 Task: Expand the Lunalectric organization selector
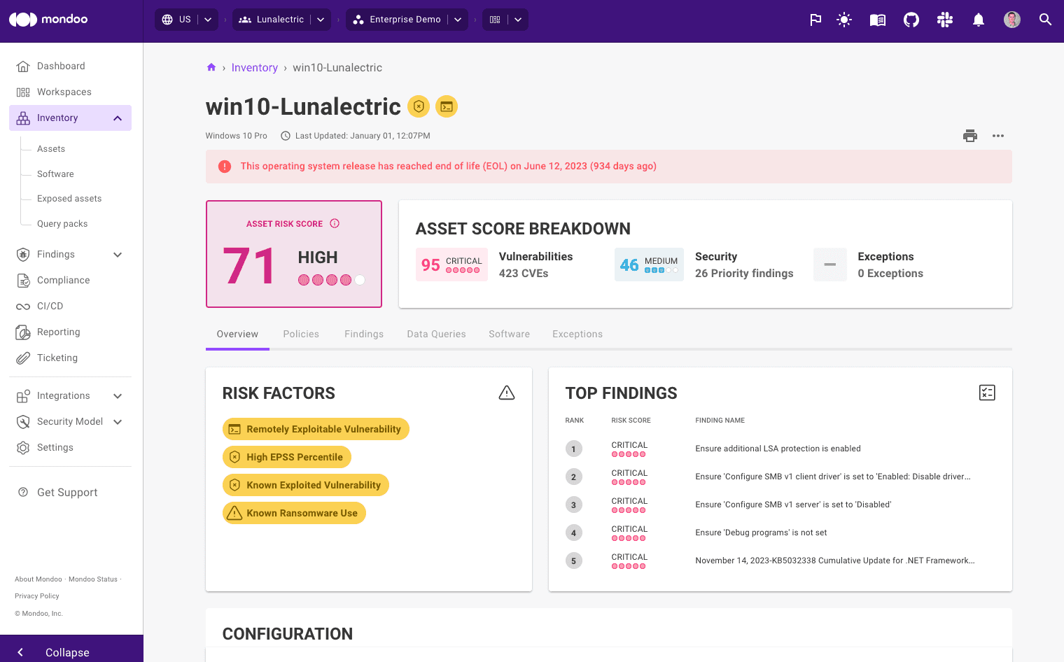click(319, 20)
